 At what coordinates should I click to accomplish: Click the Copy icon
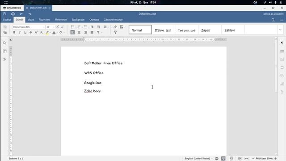(x=5, y=27)
